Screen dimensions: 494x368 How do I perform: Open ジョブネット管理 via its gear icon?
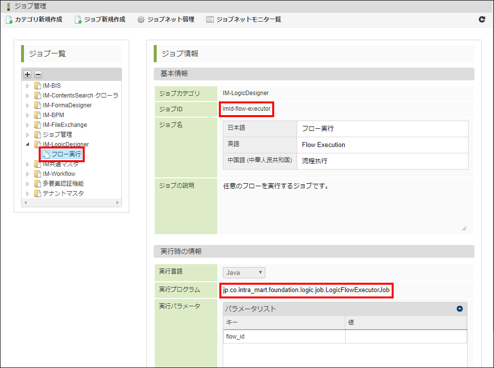pos(141,20)
